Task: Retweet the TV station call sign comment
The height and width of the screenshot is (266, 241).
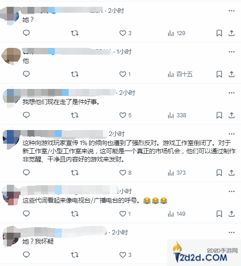Action: click(75, 214)
